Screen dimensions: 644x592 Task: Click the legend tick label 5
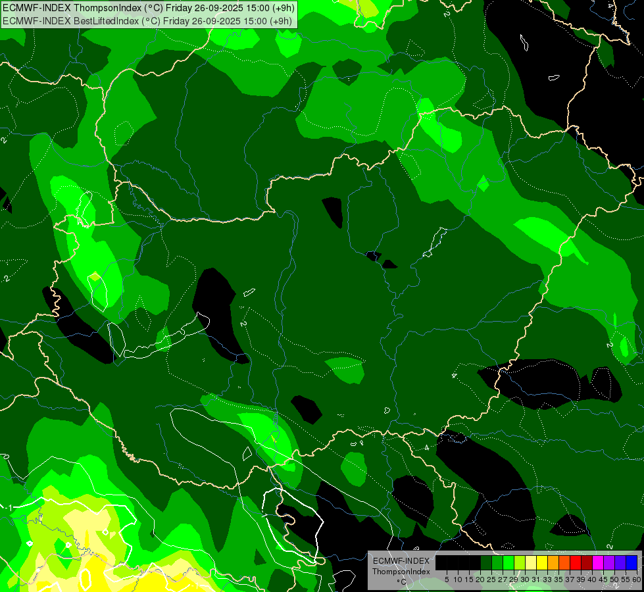[447, 580]
